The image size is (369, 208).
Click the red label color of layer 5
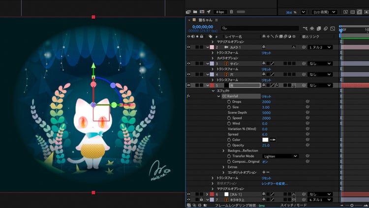point(212,85)
